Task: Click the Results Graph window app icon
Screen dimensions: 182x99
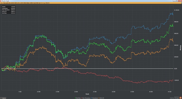Action: [x=1, y=1]
